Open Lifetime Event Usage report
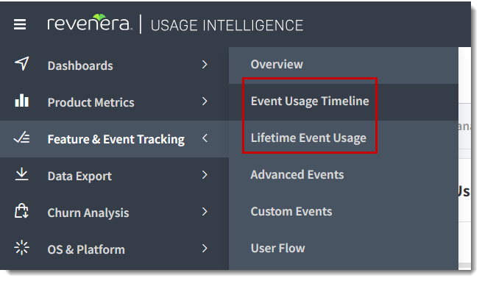482x281 pixels. pyautogui.click(x=344, y=138)
